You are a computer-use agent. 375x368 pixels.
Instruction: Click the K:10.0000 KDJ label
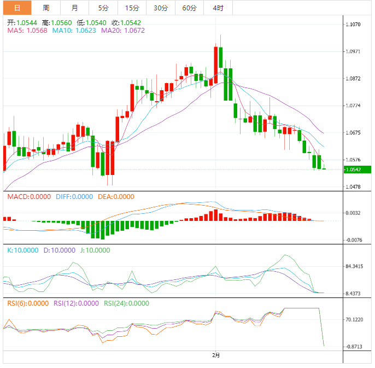coord(22,250)
